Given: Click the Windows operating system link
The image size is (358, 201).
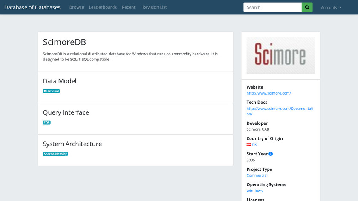Looking at the screenshot, I should [254, 191].
